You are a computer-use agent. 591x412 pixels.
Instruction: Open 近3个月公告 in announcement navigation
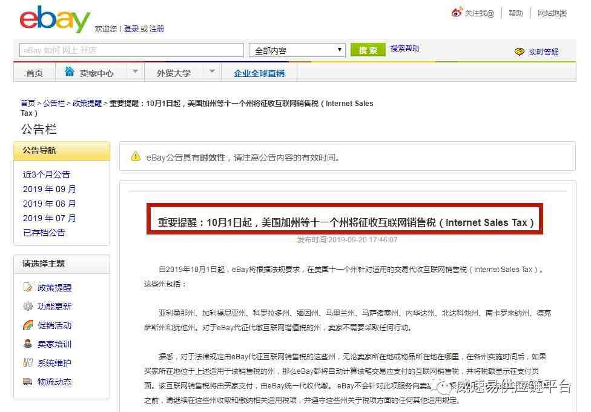[47, 174]
